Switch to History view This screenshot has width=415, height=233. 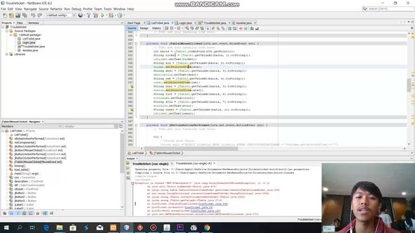[x=156, y=28]
